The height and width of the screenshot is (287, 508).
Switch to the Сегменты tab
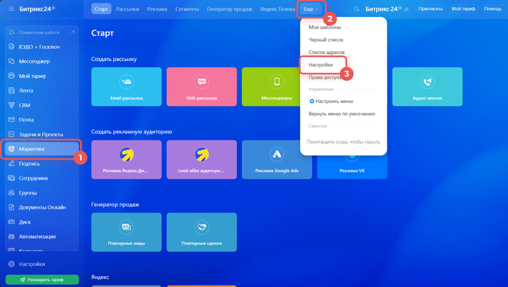click(x=187, y=9)
